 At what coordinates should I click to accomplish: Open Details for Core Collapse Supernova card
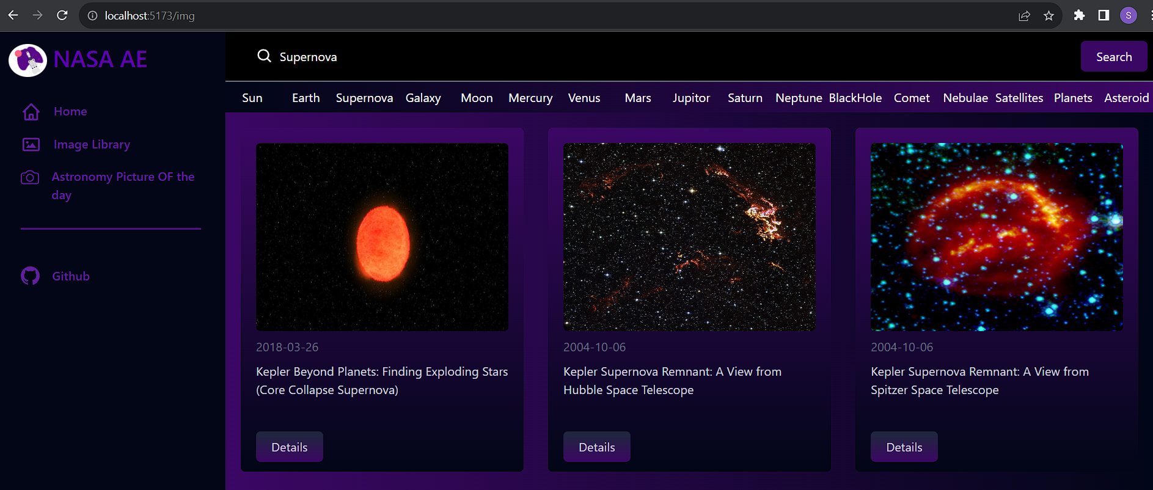pyautogui.click(x=289, y=447)
